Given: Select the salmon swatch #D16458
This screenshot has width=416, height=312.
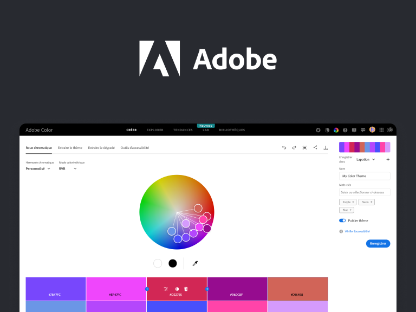Looking at the screenshot, I should pos(298,289).
